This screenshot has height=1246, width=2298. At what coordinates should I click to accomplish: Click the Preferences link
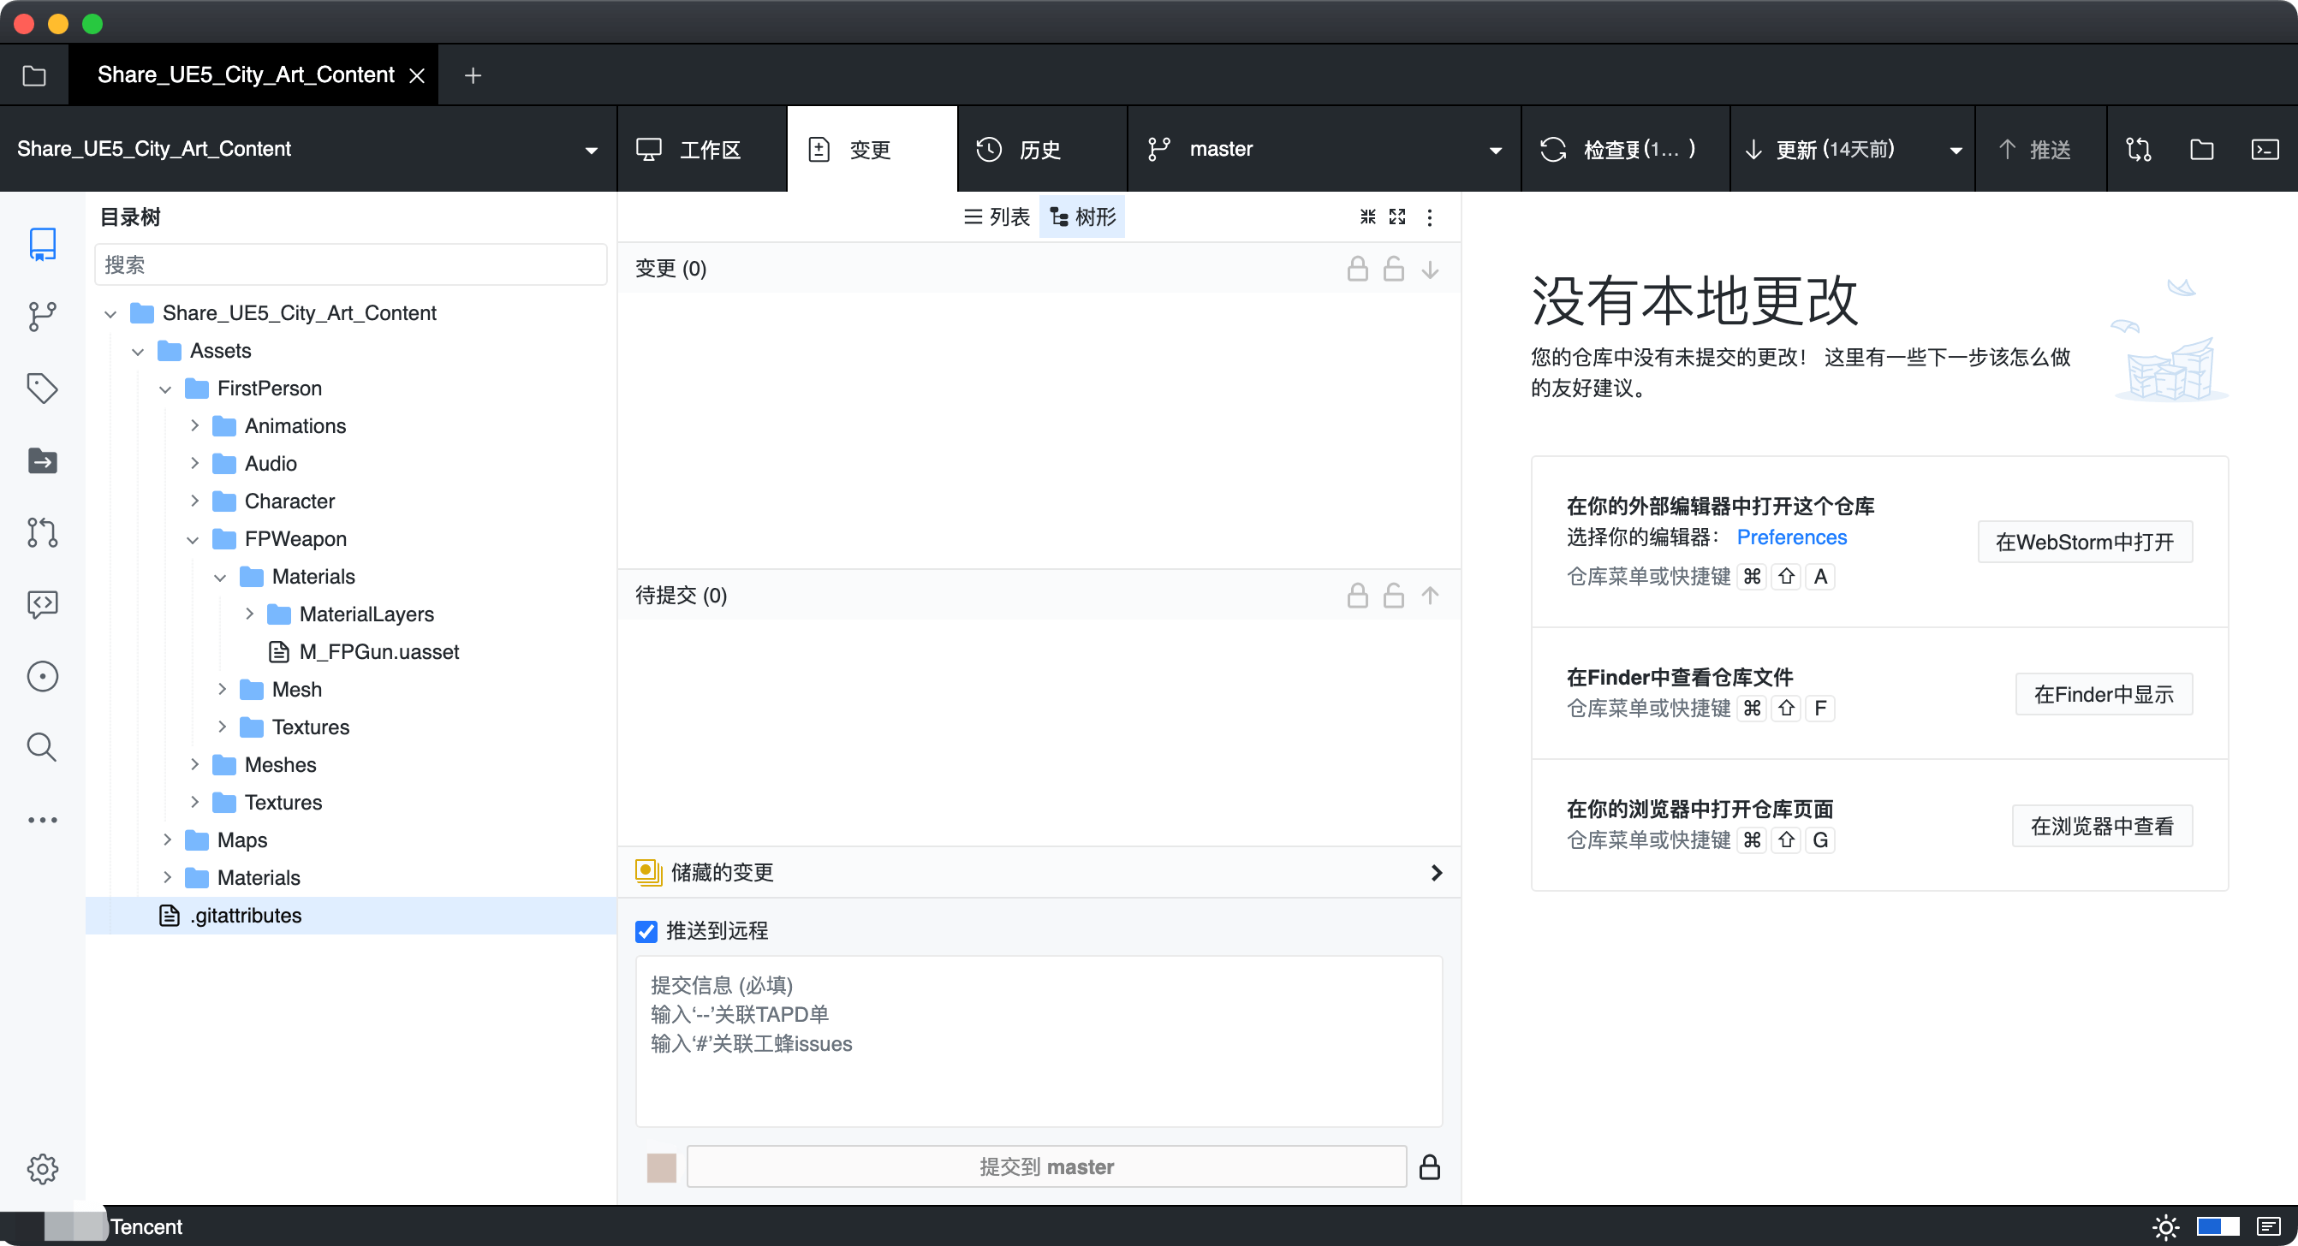1791,537
